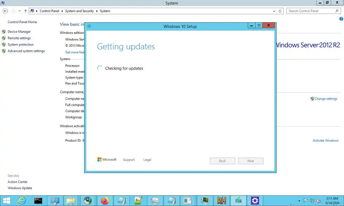Image resolution: width=344 pixels, height=206 pixels.
Task: Switch to the Windows 10 Setup taskbar item
Action: [x=238, y=201]
